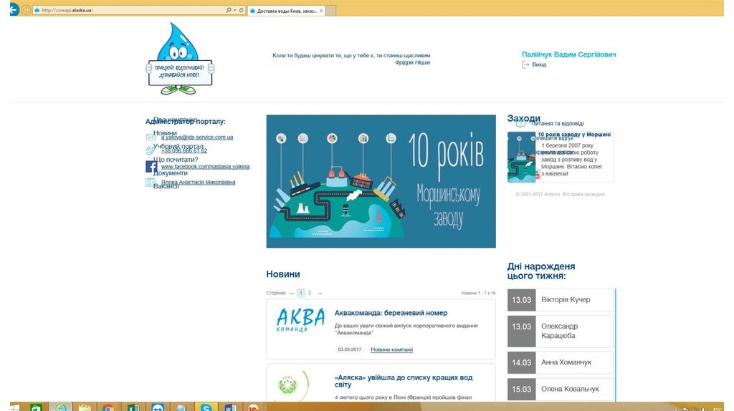
Task: Open Google Chrome from the taskbar
Action: pos(108,407)
